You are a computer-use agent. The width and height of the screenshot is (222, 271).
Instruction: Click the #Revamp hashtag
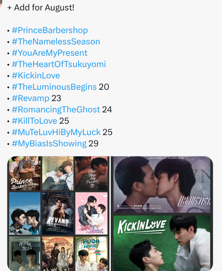pos(30,98)
